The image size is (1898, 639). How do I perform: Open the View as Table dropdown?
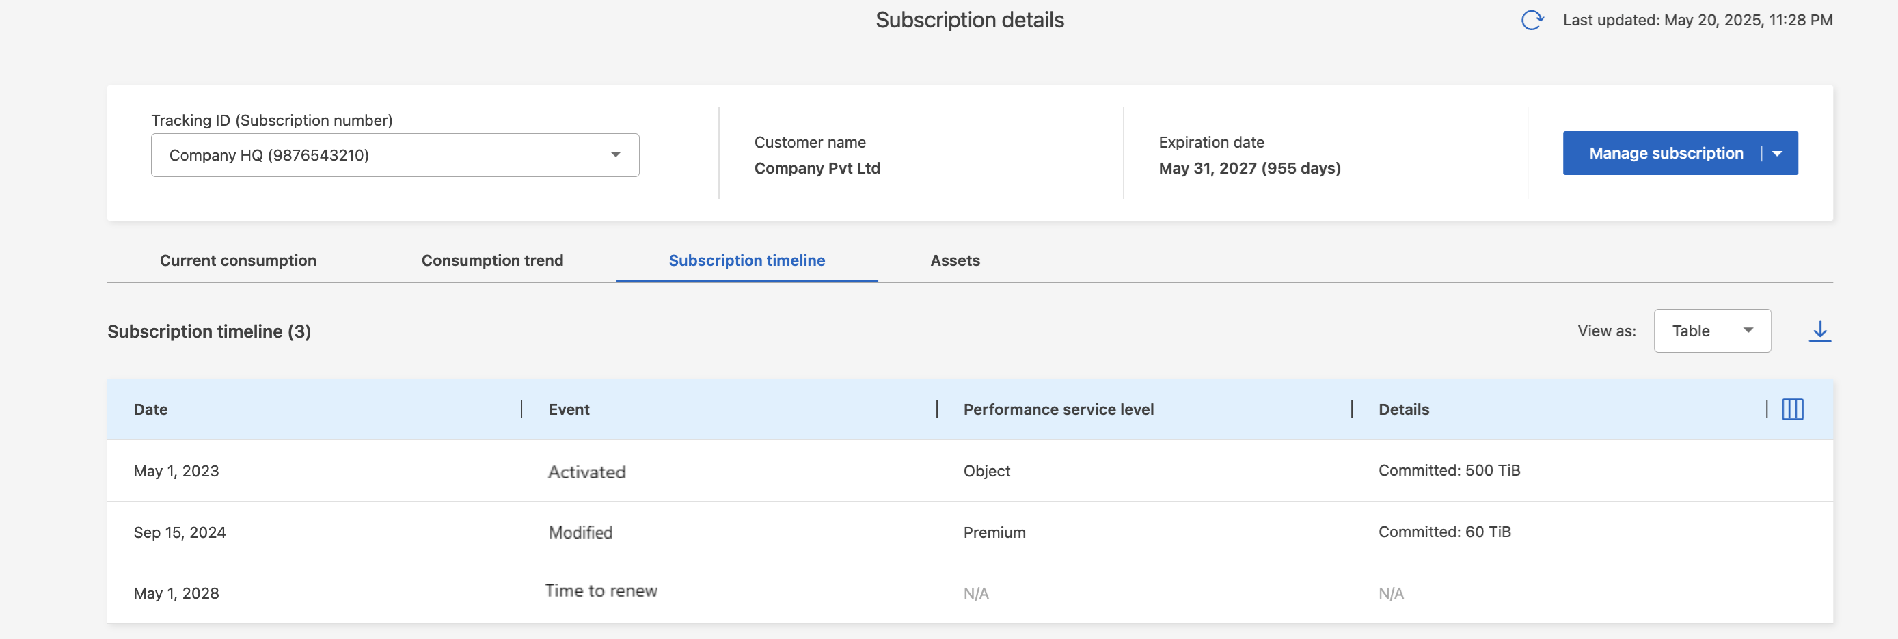coord(1711,331)
